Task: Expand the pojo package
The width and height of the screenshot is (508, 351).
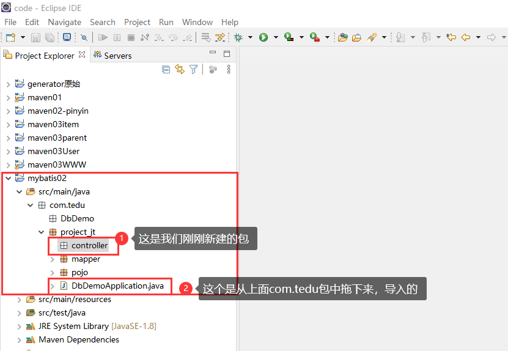Action: point(52,273)
